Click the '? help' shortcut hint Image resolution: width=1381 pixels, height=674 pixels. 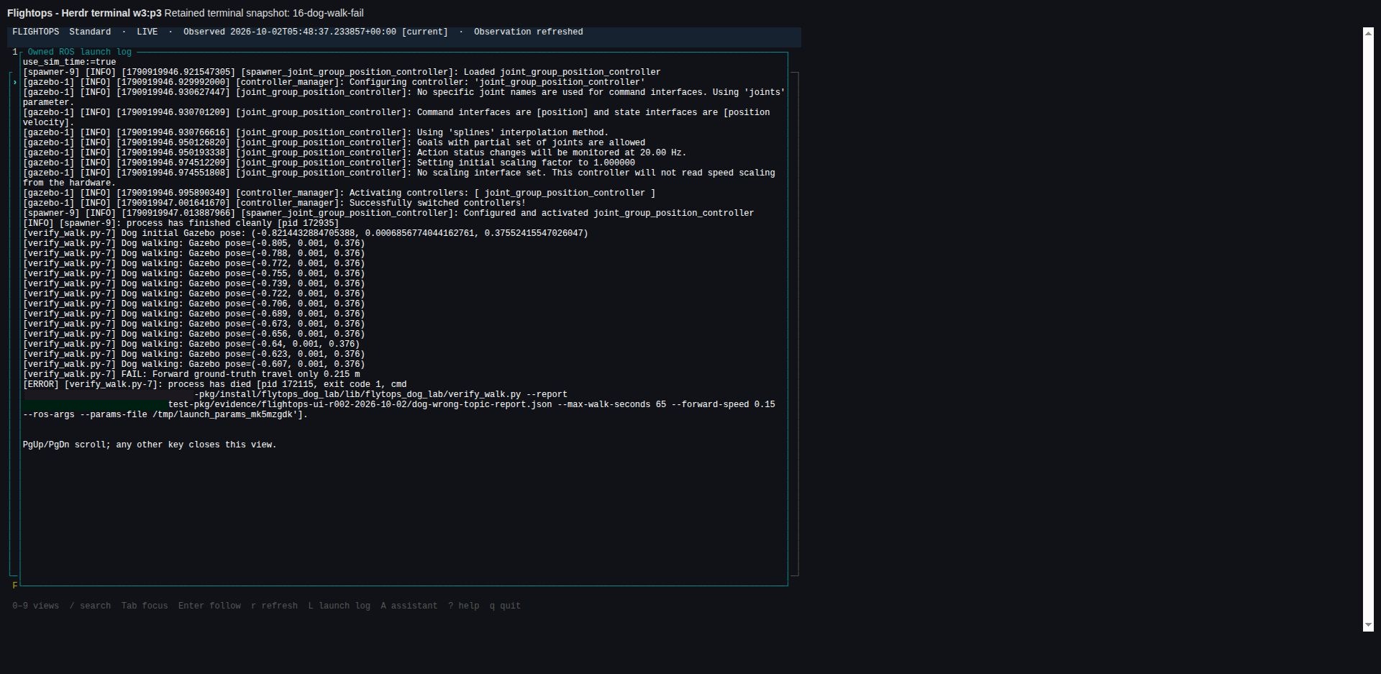tap(464, 606)
